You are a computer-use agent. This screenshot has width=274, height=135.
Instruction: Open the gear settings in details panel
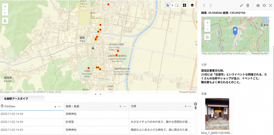[x=264, y=5]
